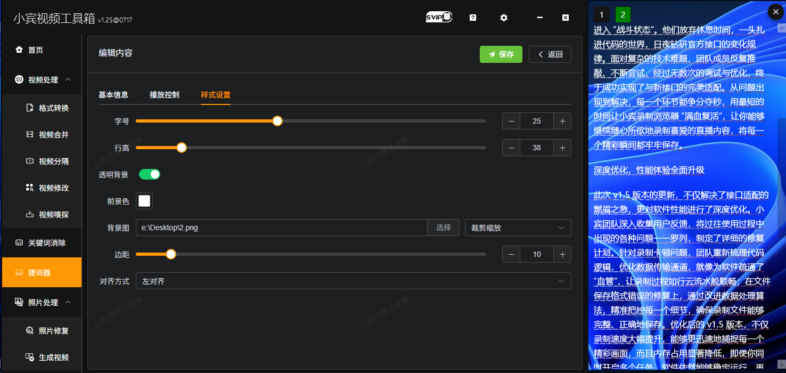Decrease 边距 value with minus button
The image size is (786, 373).
click(x=511, y=254)
